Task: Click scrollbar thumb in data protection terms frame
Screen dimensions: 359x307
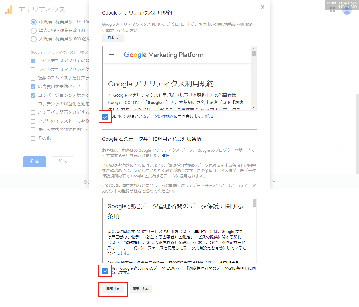Action: [254, 203]
